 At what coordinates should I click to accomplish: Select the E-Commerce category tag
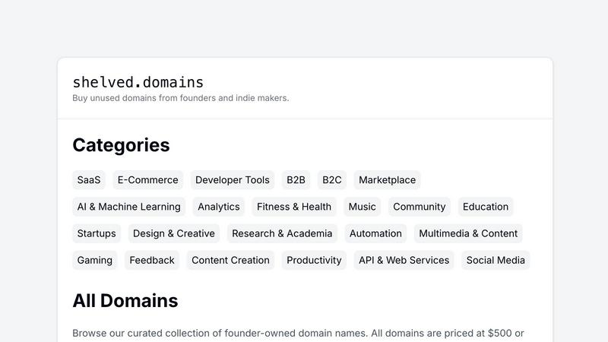(148, 180)
